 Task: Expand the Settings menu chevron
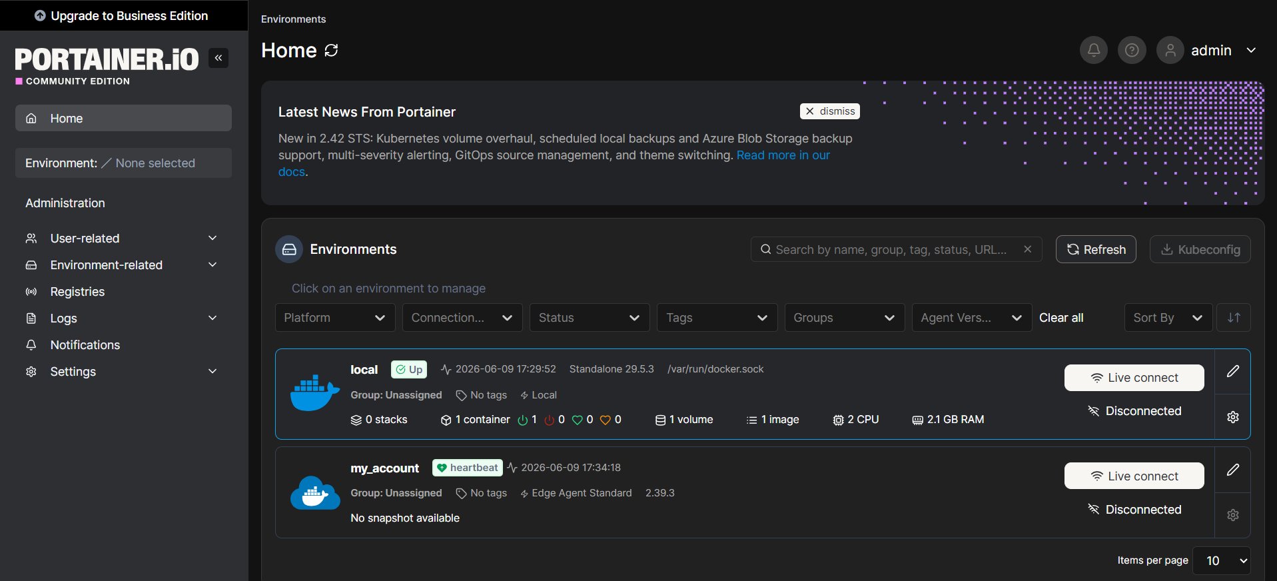click(x=213, y=371)
